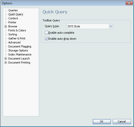Show the Advanced options page
The height and width of the screenshot is (127, 134).
(x=14, y=42)
